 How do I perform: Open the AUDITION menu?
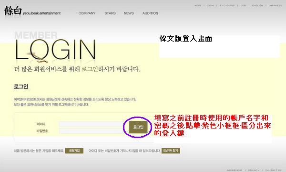tap(150, 13)
